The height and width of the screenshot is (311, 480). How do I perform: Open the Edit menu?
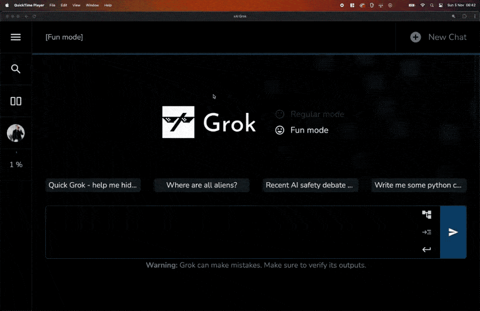click(x=63, y=5)
